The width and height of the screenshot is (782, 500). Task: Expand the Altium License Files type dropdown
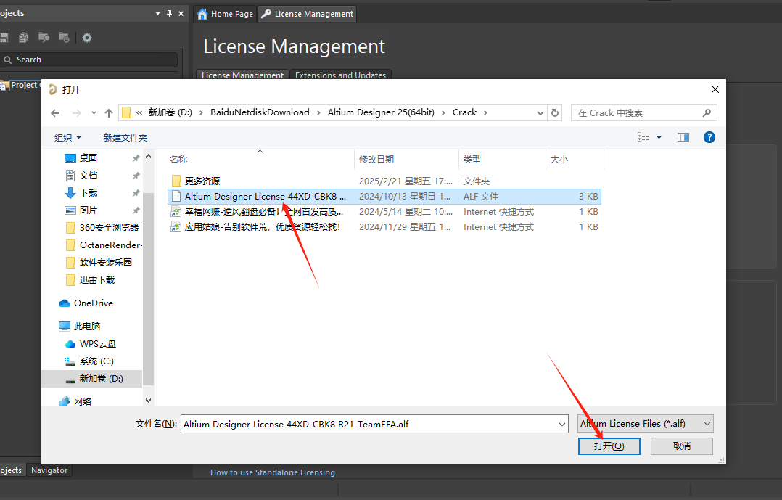click(707, 424)
